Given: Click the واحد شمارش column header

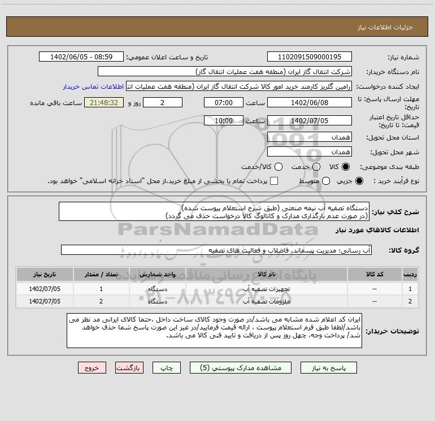Looking at the screenshot, I should coord(157,274).
